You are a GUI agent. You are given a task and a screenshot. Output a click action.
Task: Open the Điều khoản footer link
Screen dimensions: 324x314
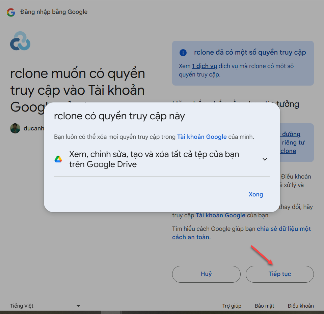point(300,306)
